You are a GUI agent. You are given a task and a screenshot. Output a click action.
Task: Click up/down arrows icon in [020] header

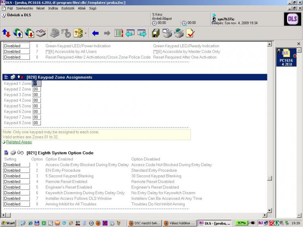click(20, 77)
